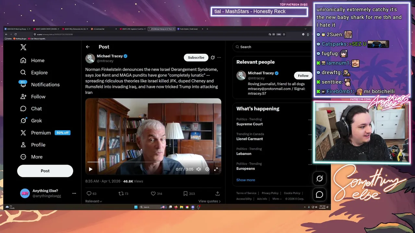Viewport: 415px width, 233px height.
Task: Open the Nothing Burger bookmark
Action: tap(20, 39)
